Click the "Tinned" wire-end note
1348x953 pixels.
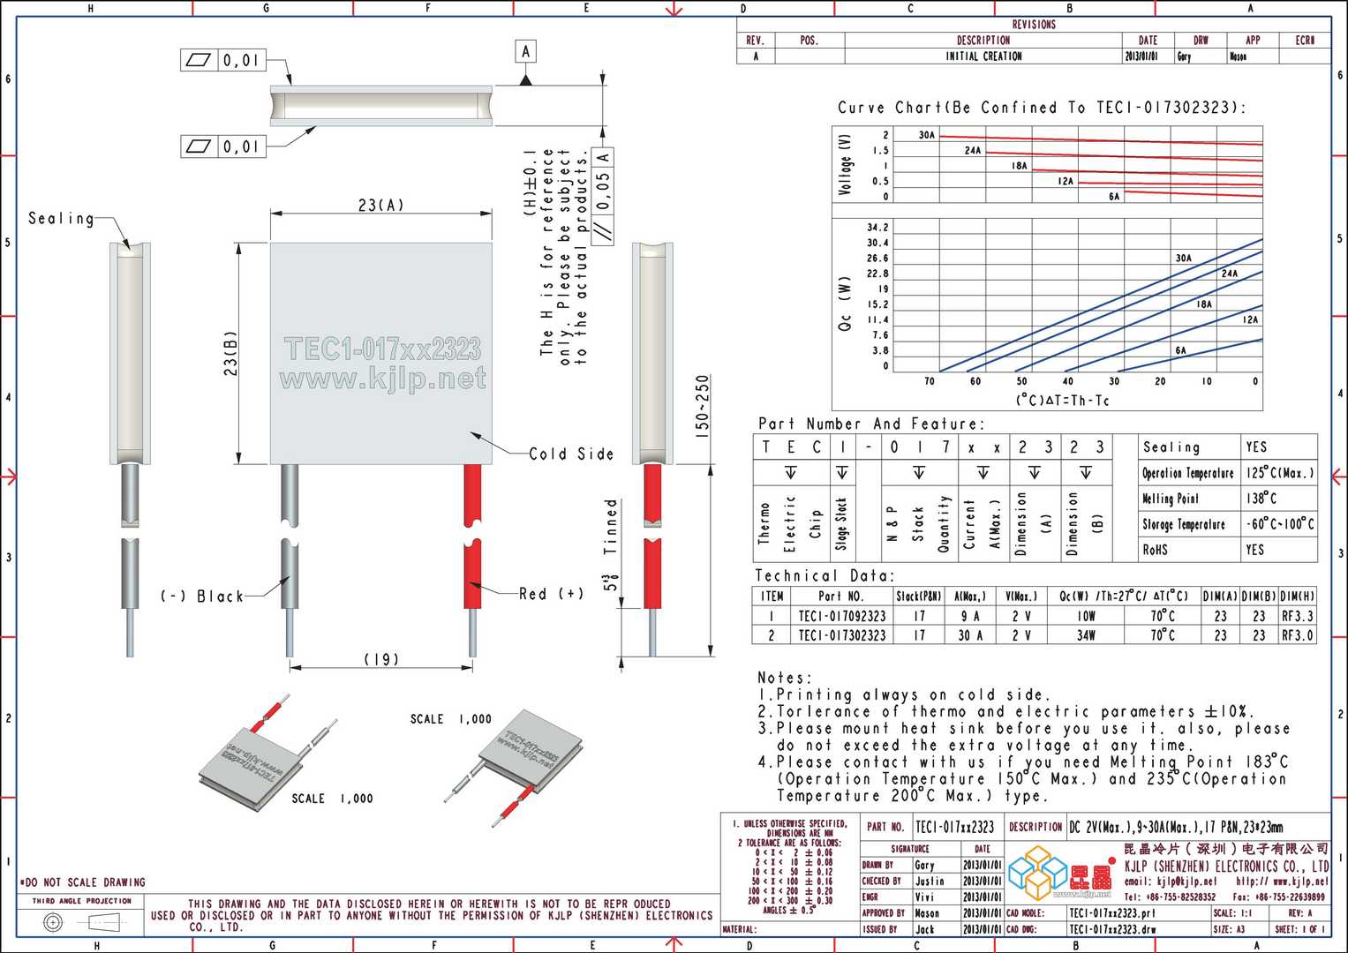(x=610, y=526)
